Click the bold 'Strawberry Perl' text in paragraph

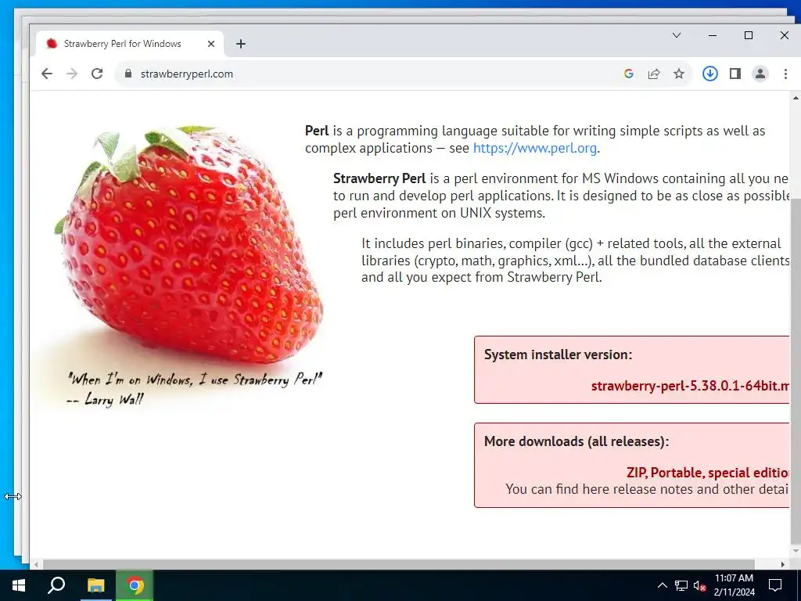pos(379,178)
